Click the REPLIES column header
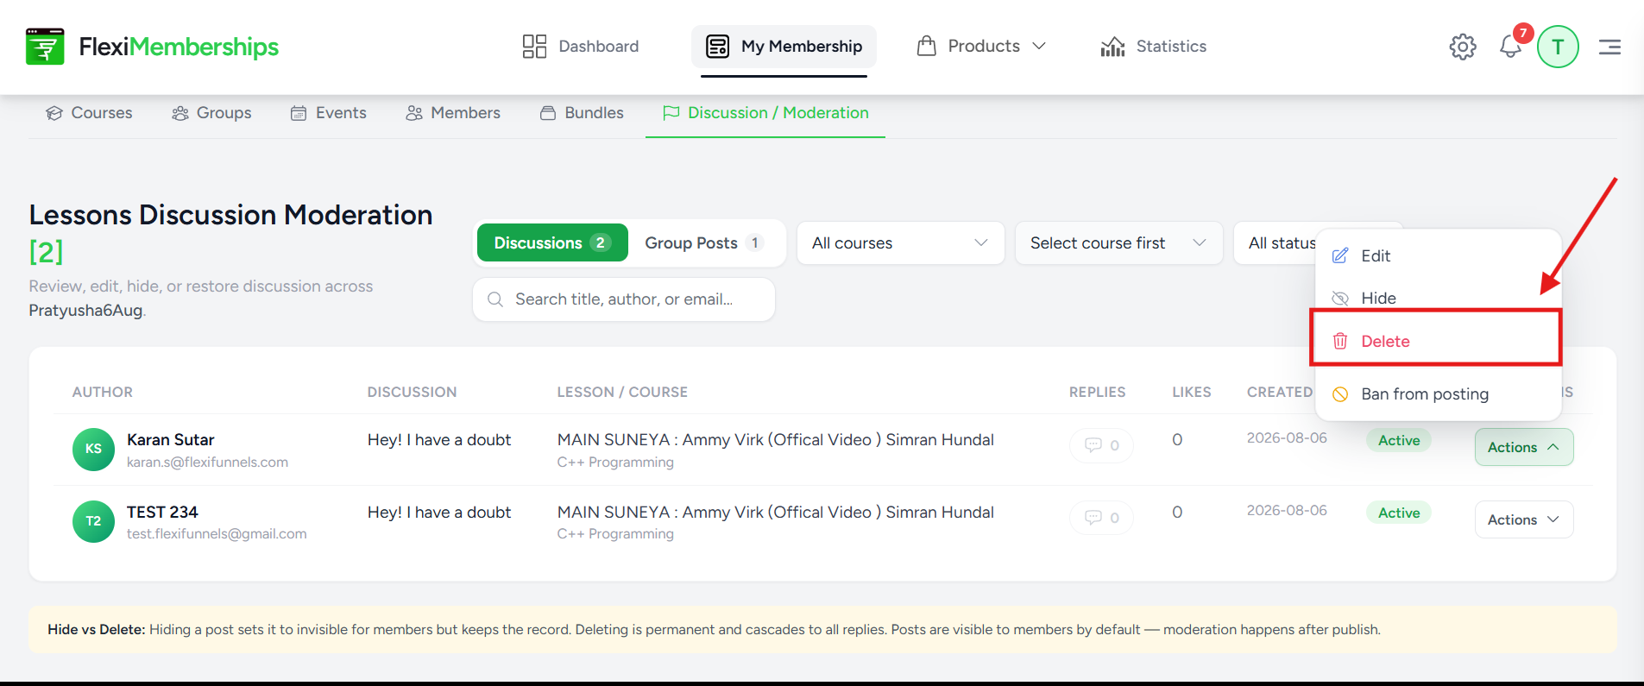The height and width of the screenshot is (686, 1644). tap(1098, 392)
